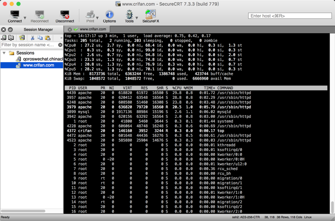The image size is (335, 221).
Task: Click the Reconnect toolbar icon
Action: [39, 16]
